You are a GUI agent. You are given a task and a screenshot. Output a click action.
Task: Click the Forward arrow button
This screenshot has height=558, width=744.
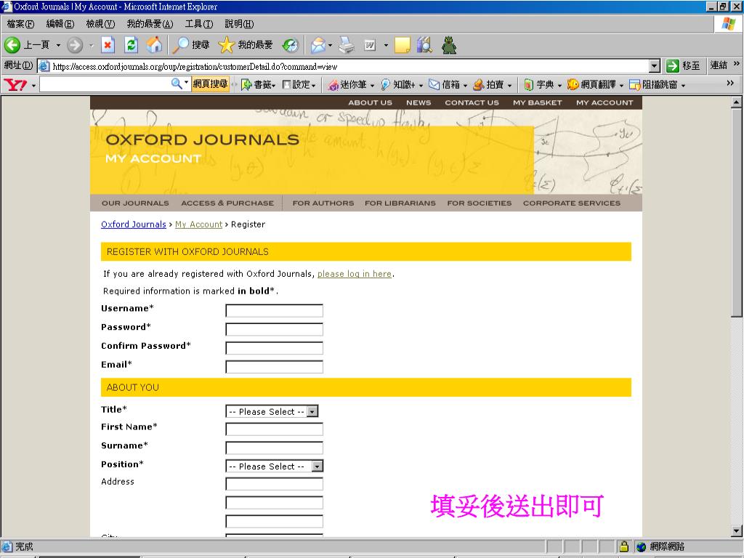75,45
